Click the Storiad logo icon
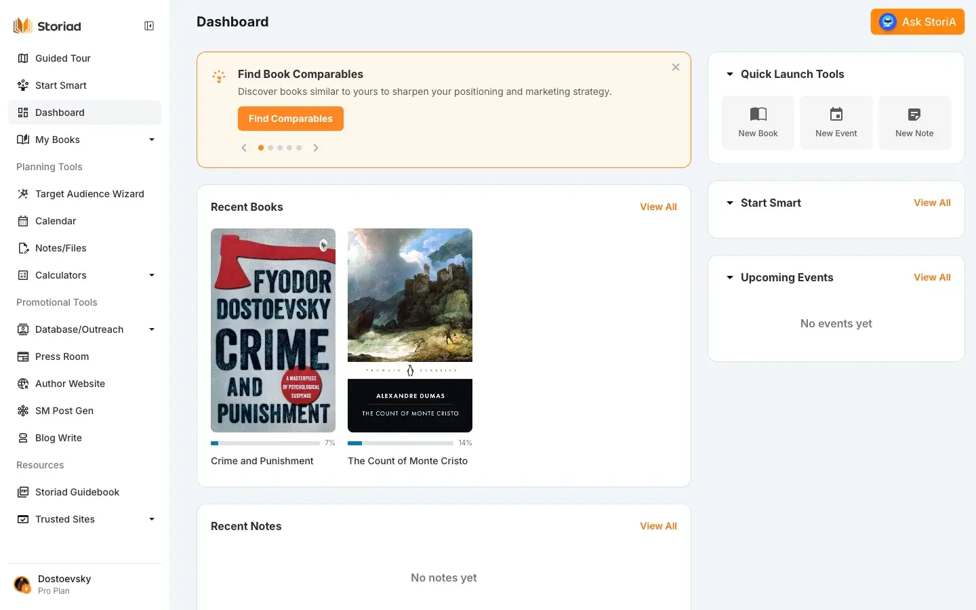Viewport: 976px width, 610px height. [x=22, y=26]
